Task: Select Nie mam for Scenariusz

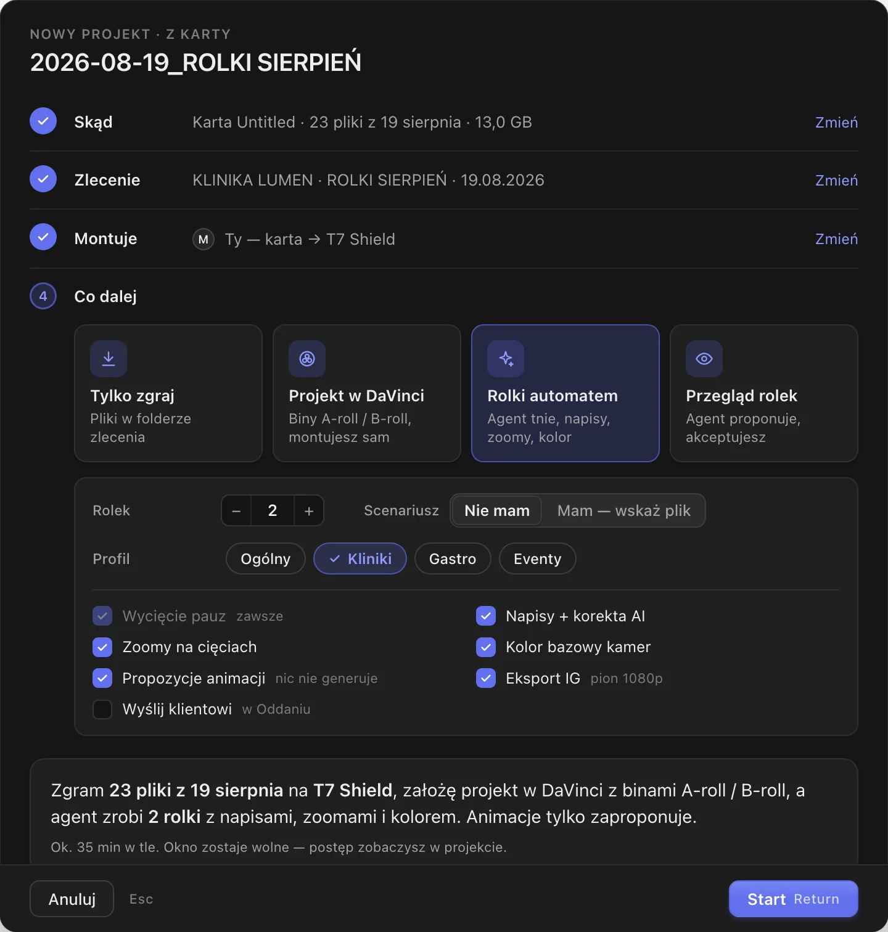Action: click(497, 510)
